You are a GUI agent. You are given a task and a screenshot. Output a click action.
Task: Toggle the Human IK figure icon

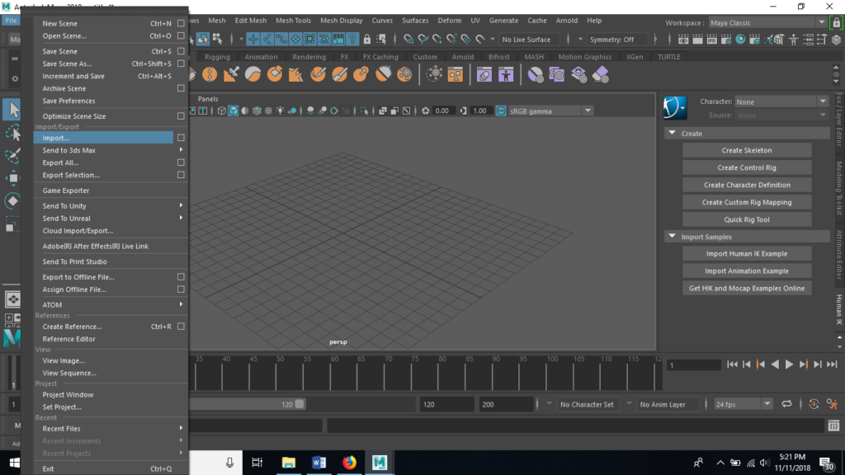[794, 40]
